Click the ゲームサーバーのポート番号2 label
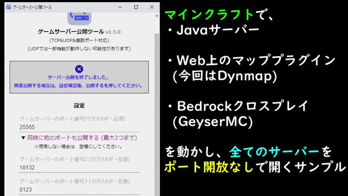Image resolution: width=348 pixels, height=196 pixels. (x=75, y=159)
